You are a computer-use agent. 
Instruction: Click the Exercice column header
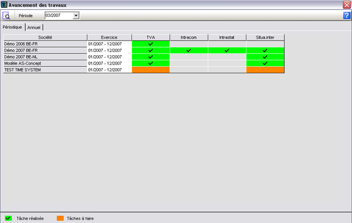[x=109, y=38]
